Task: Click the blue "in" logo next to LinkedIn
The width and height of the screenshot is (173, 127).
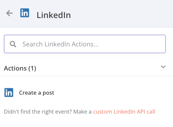Action: coord(24,13)
